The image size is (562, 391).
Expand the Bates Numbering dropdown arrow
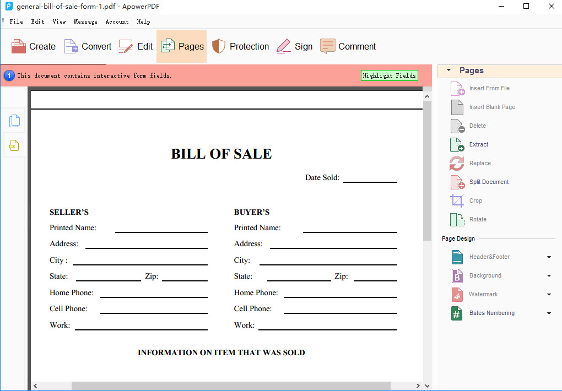[549, 313]
